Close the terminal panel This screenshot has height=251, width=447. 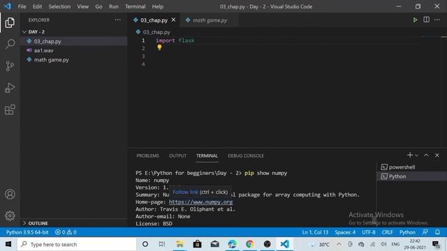click(437, 155)
